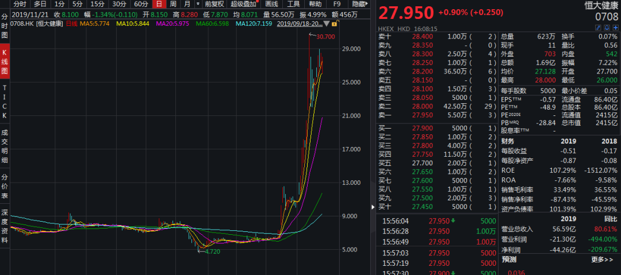The image size is (621, 275).
Task: Select the 30分 period tab
Action: (119, 5)
